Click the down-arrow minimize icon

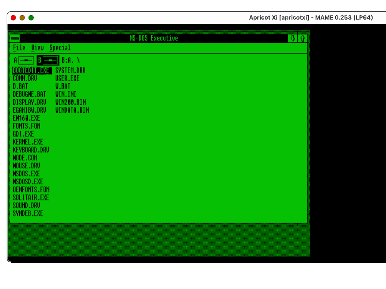[x=292, y=38]
